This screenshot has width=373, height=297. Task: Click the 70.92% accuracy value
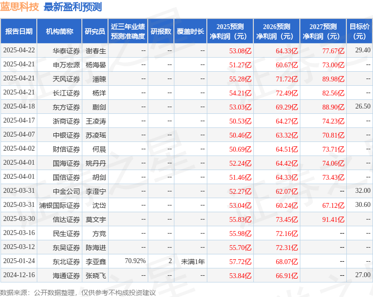pos(135,261)
